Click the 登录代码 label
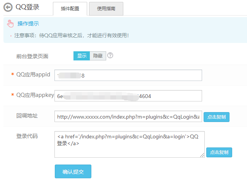This screenshot has width=247, height=179. (x=27, y=136)
